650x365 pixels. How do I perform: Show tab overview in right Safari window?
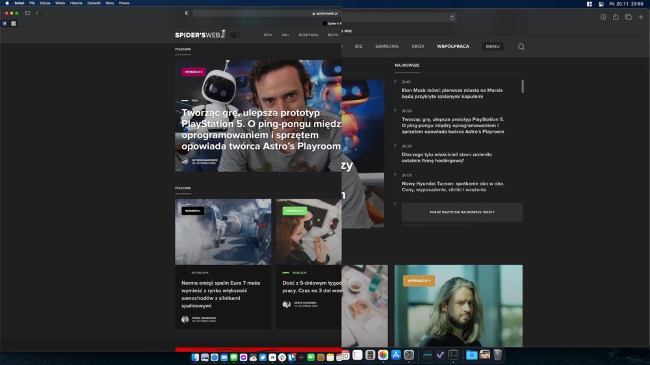(x=629, y=17)
